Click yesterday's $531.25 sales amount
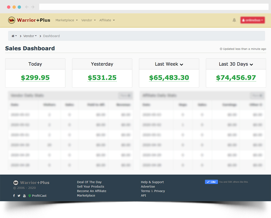The height and width of the screenshot is (218, 271). [x=102, y=78]
